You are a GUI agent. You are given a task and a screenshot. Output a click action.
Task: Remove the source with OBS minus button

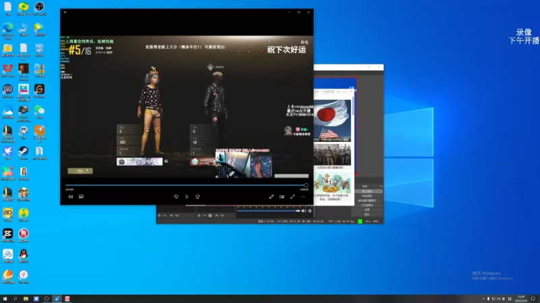(x=205, y=215)
